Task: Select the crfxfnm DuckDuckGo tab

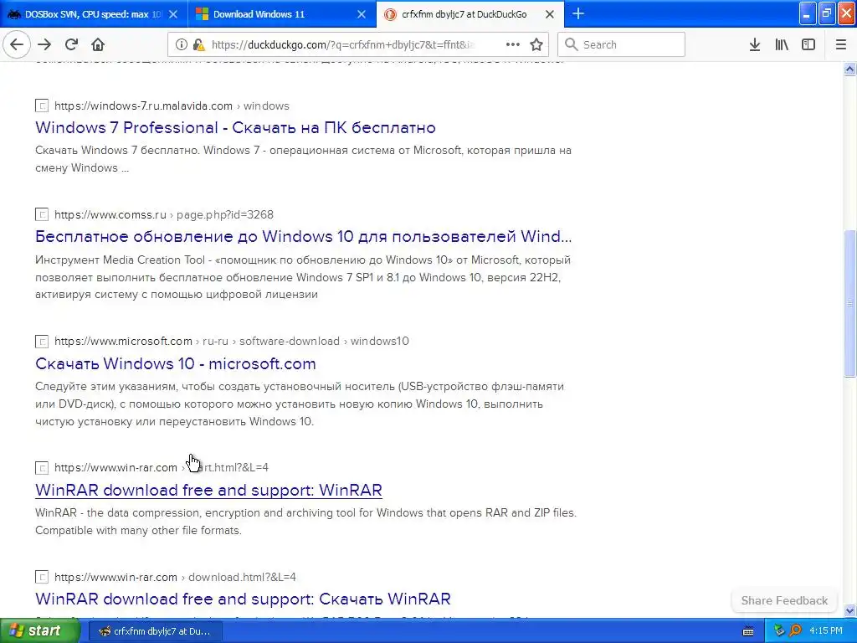Action: 470,14
